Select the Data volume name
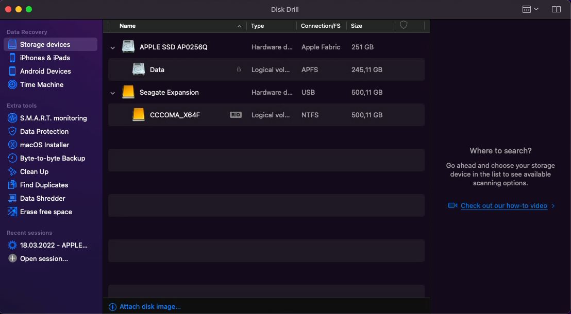 coord(157,69)
